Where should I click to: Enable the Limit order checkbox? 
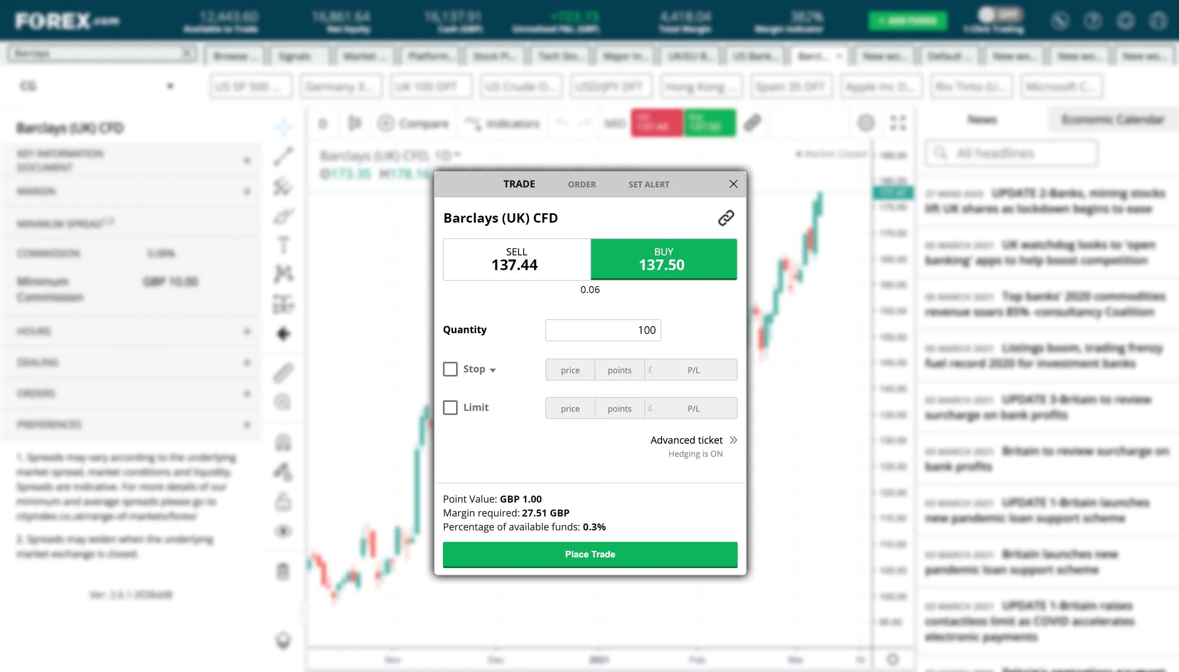pyautogui.click(x=449, y=407)
